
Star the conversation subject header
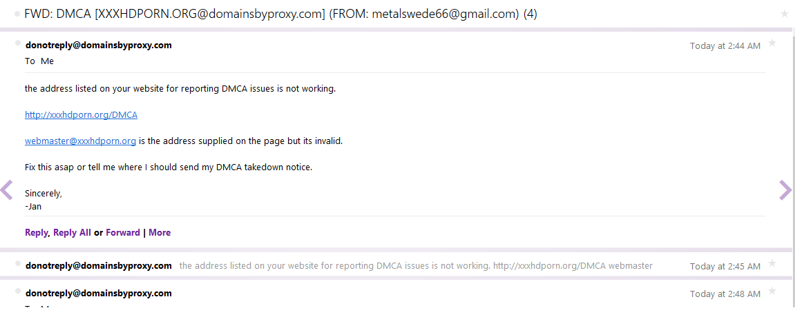(x=784, y=14)
